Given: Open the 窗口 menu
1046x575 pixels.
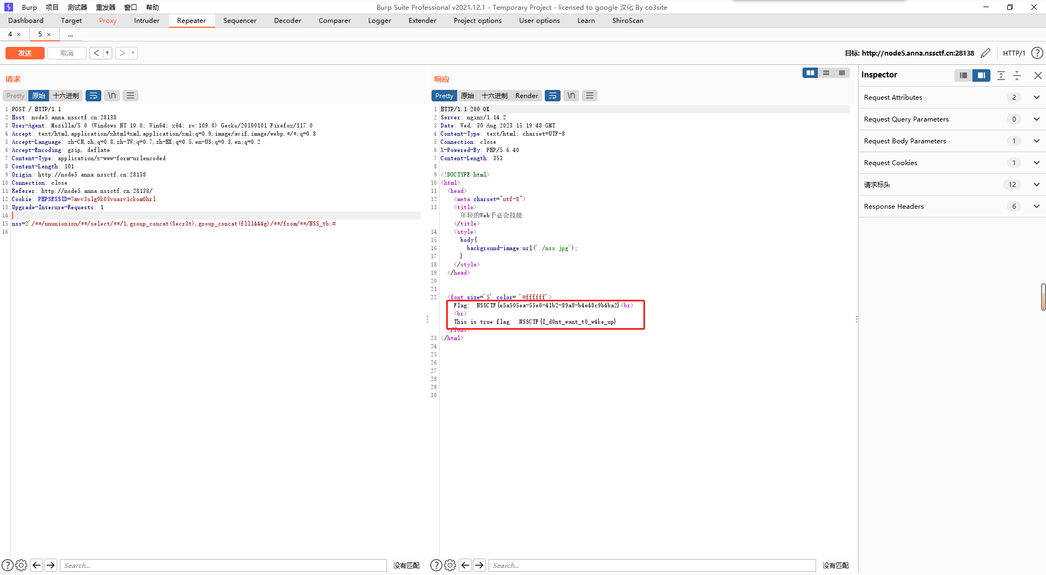Looking at the screenshot, I should (x=130, y=7).
